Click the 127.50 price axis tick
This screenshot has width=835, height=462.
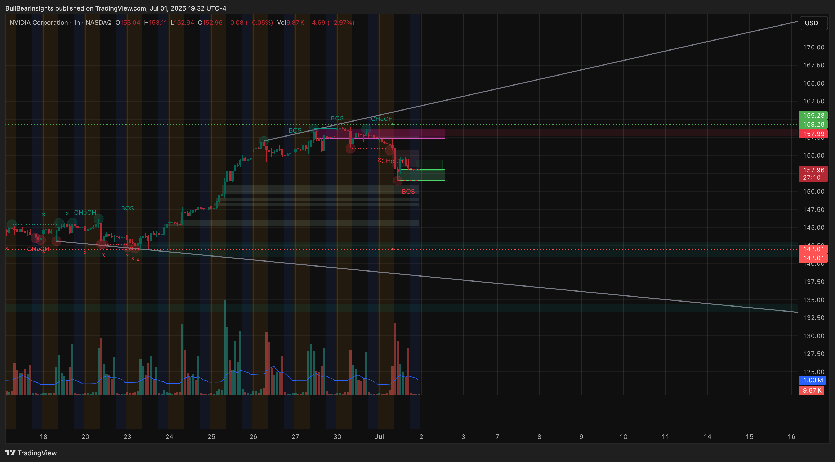813,354
